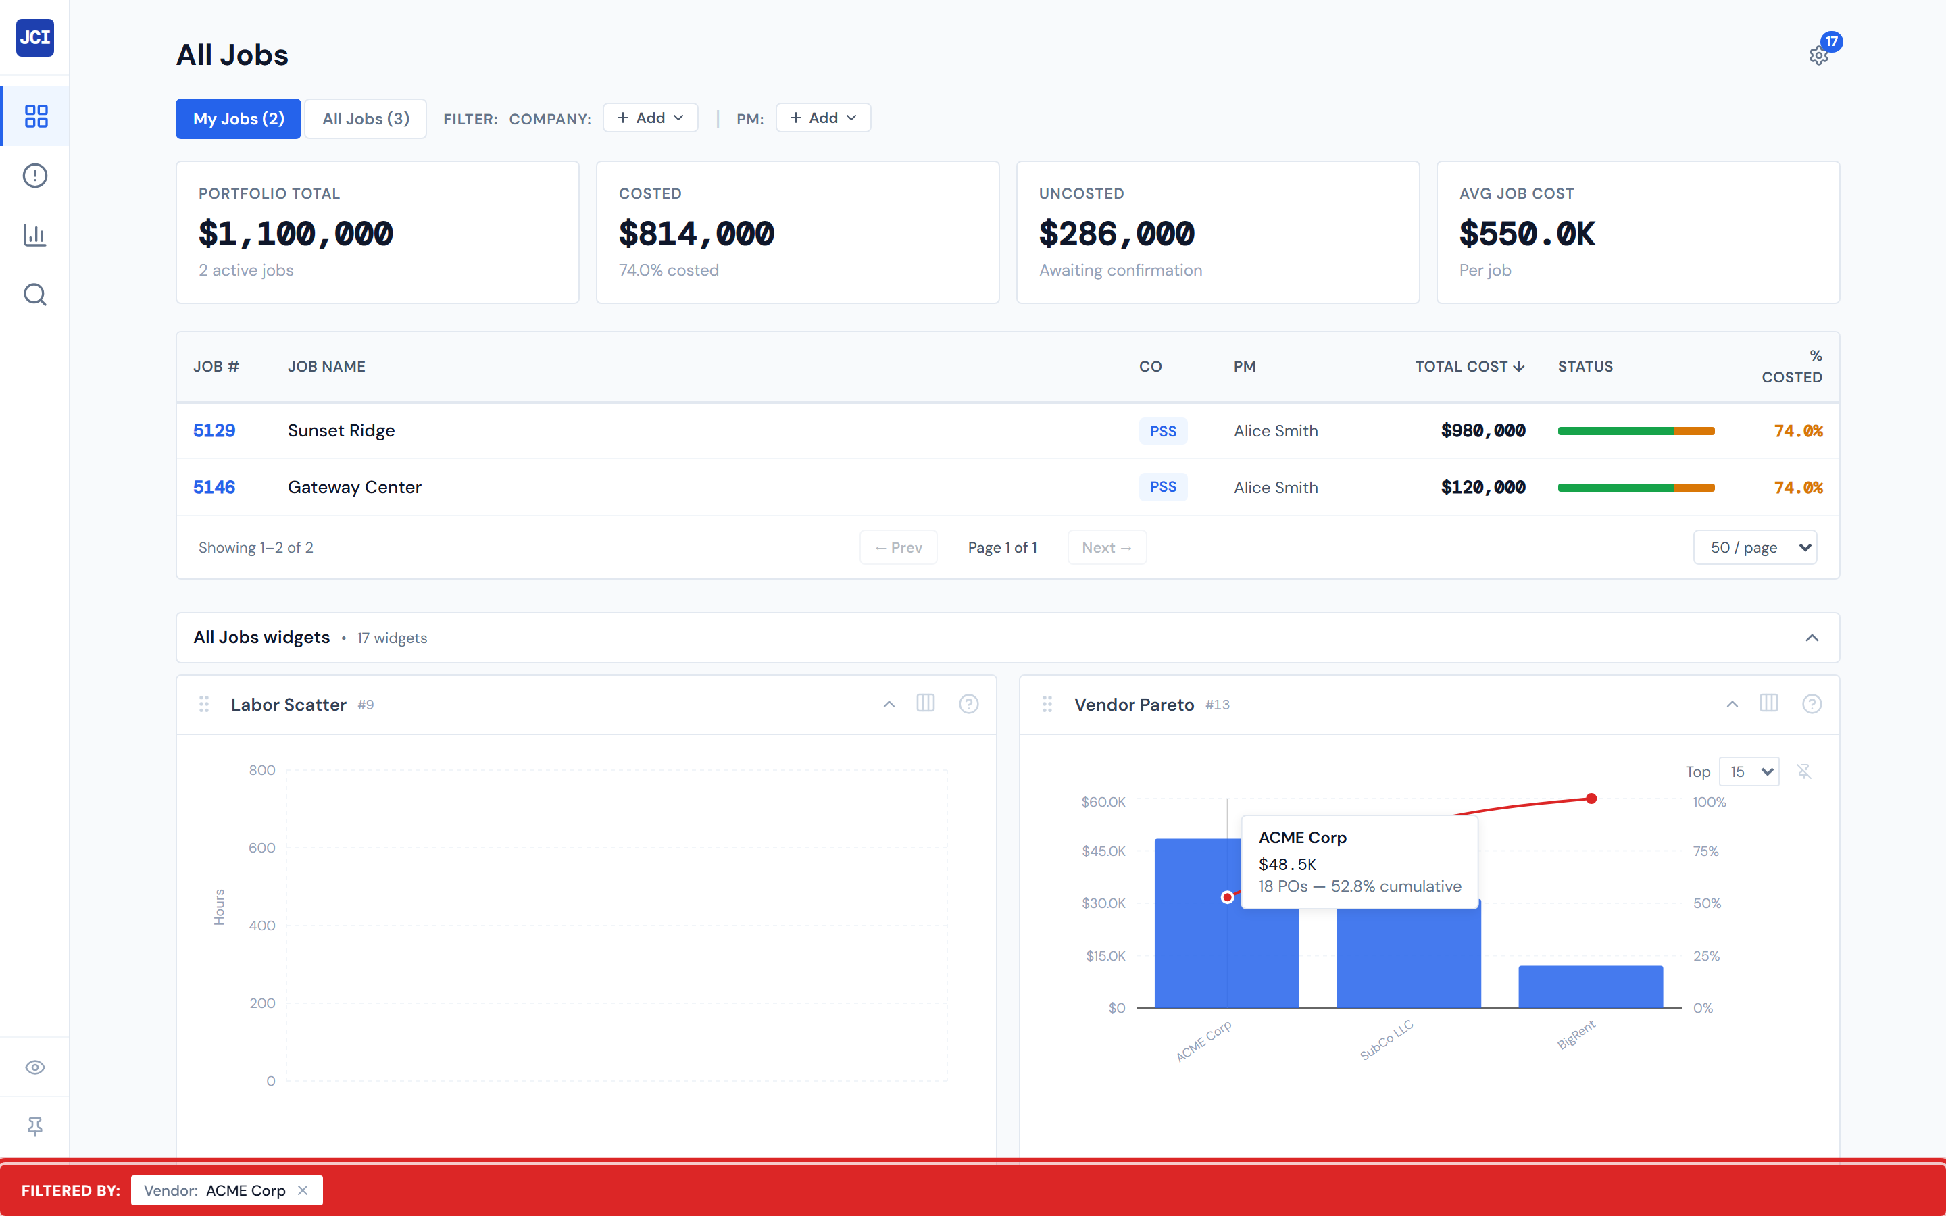Toggle the unpin icon beside Top dropdown
Viewport: 1946px width, 1216px height.
pos(1803,771)
